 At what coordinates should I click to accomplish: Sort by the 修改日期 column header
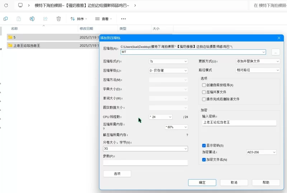pos(86,29)
